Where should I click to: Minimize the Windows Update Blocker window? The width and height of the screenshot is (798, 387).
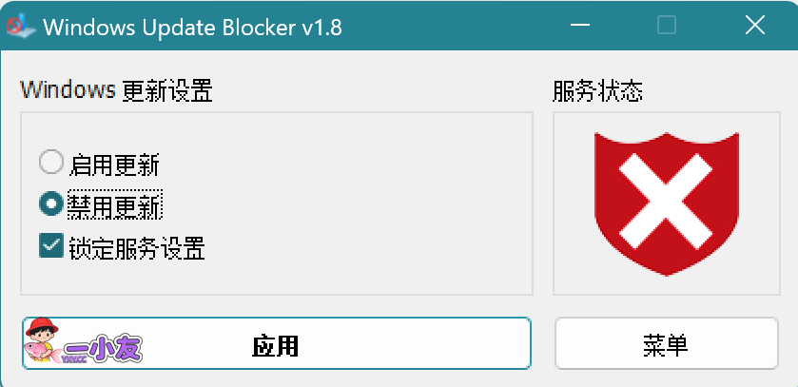(578, 26)
